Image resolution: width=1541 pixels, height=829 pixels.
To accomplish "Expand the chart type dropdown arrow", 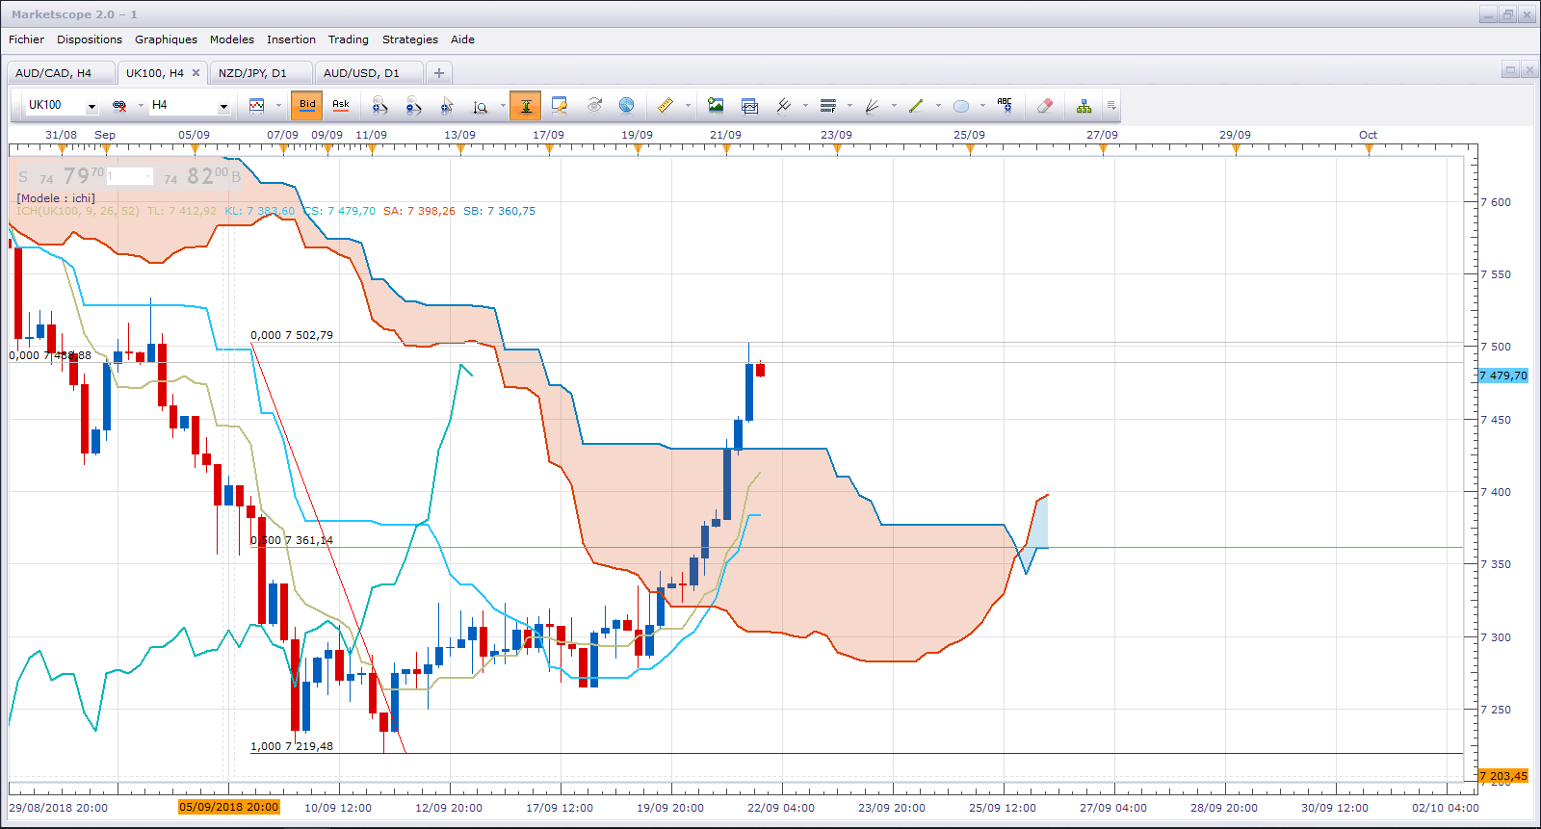I will (x=278, y=106).
